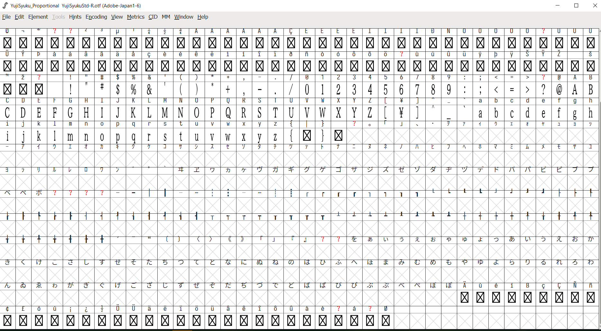Screen dimensions: 601x331
Task: Open the File menu
Action: coord(6,17)
